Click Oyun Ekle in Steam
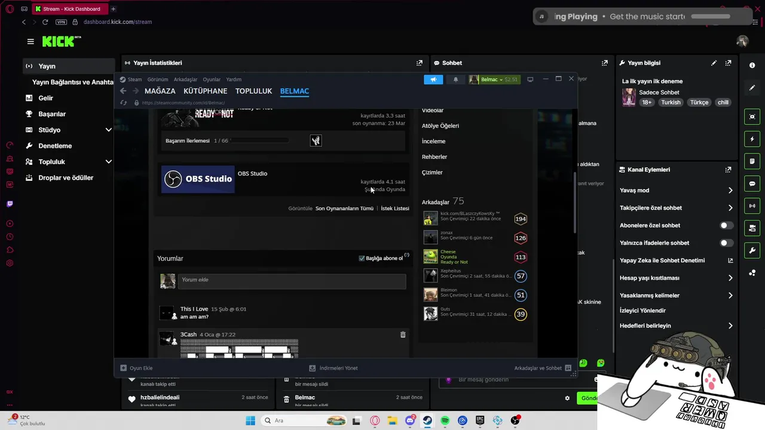Viewport: 765px width, 430px height. coord(136,368)
